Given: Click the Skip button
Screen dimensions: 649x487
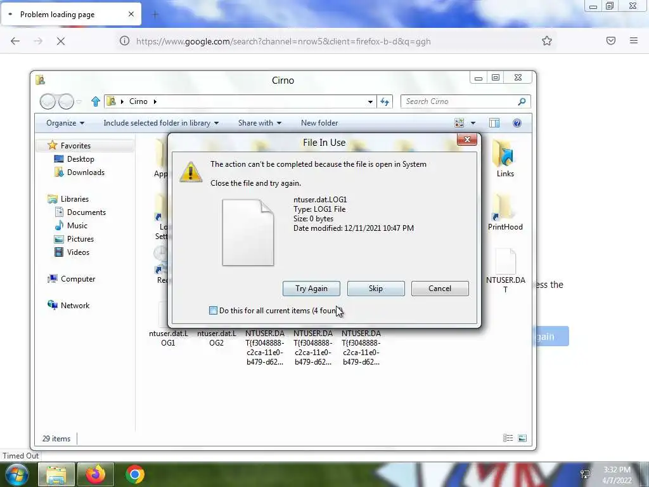Looking at the screenshot, I should [376, 289].
